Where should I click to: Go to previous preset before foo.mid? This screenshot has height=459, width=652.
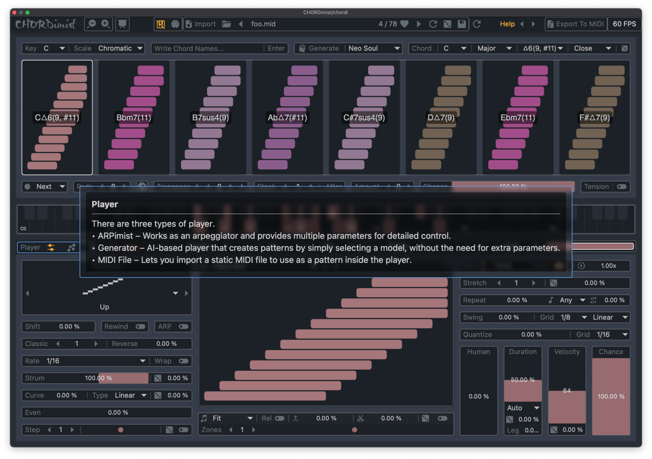click(x=241, y=24)
